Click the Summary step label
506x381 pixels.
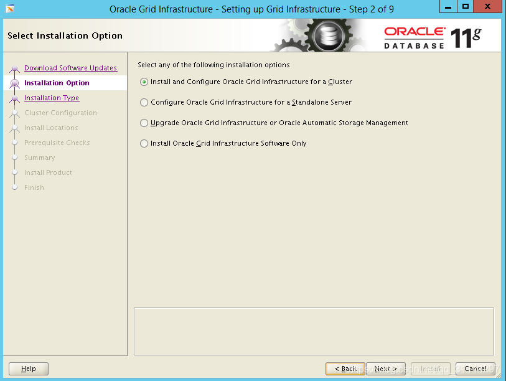pyautogui.click(x=39, y=158)
